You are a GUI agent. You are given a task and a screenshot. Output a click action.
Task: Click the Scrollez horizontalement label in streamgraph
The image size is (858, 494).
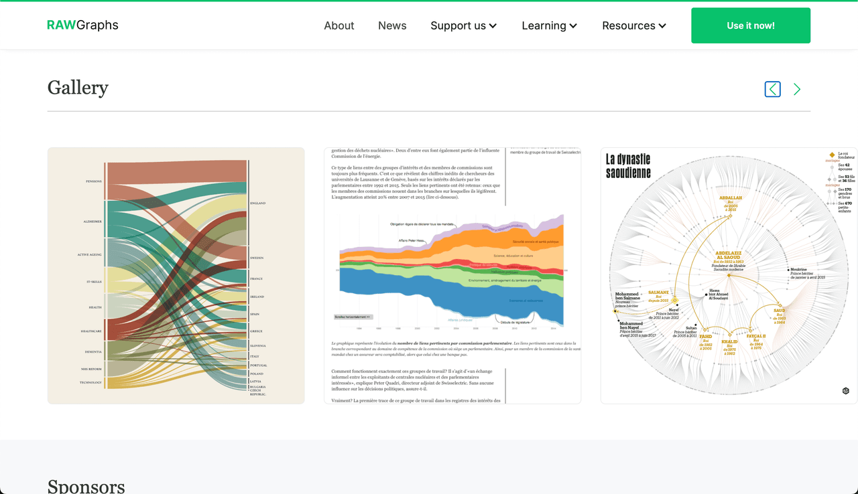coord(353,317)
